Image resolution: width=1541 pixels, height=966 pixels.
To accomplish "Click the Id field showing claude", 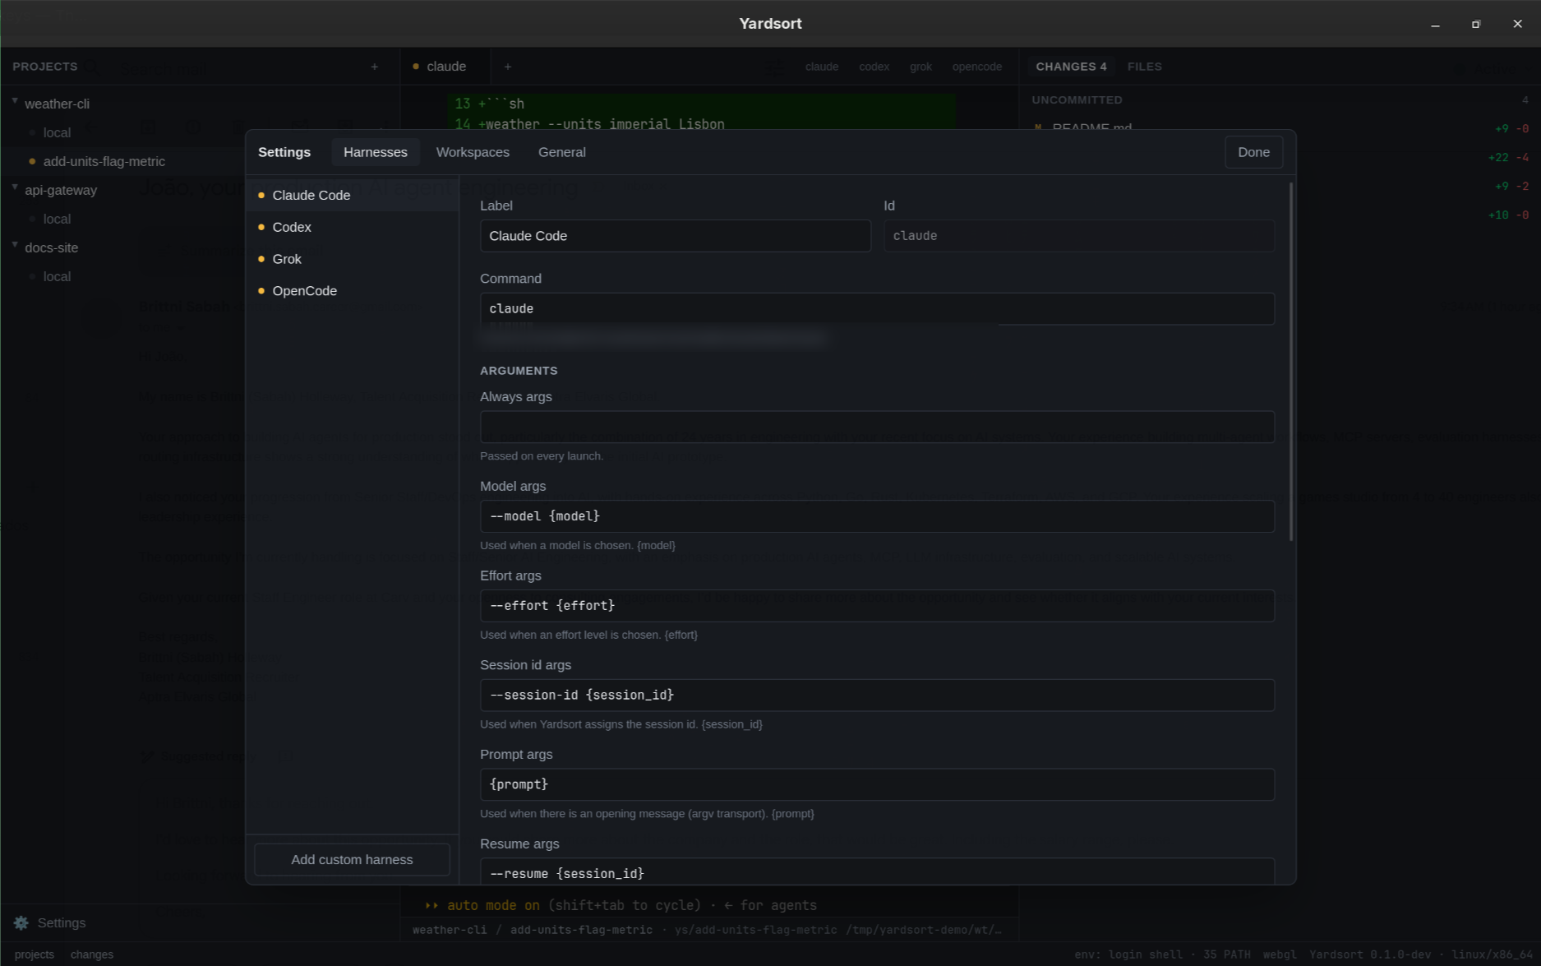I will pyautogui.click(x=1078, y=236).
